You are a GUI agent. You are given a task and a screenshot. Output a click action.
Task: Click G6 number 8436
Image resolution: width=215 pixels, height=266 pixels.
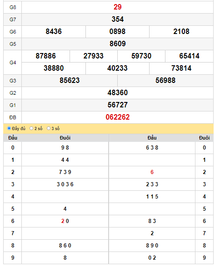point(54,32)
